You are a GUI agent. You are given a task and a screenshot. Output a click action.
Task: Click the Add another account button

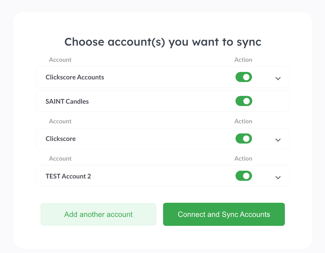coord(98,214)
